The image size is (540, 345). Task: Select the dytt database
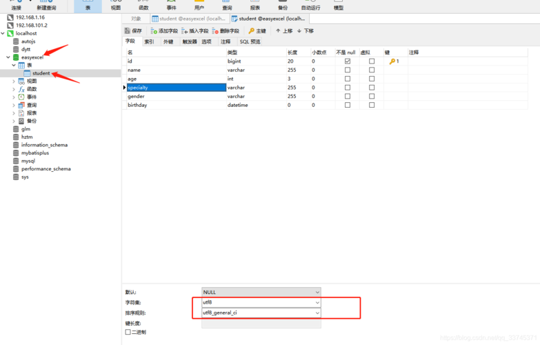point(26,49)
